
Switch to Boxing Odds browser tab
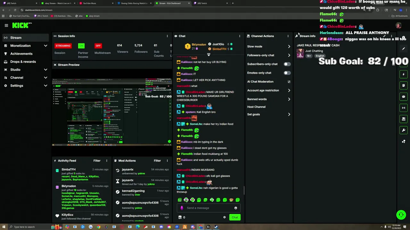135,3
